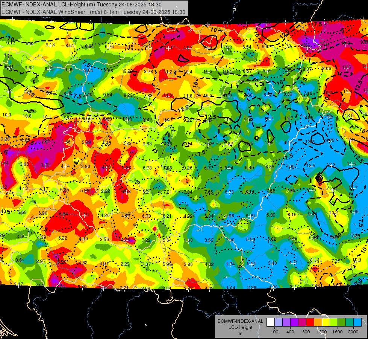Click the wind shear value 8.06

pos(326,69)
